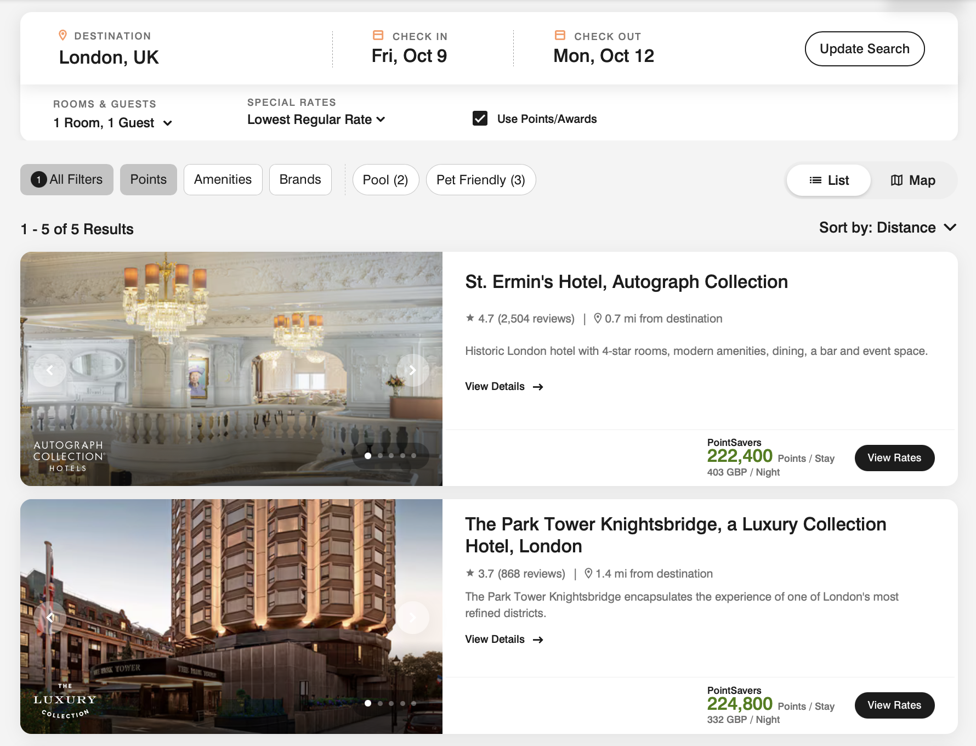Open All Filters panel
Screen dimensions: 976x746
pos(67,179)
